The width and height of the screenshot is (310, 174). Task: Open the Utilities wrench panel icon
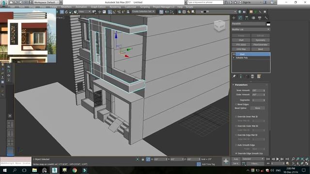(266, 18)
